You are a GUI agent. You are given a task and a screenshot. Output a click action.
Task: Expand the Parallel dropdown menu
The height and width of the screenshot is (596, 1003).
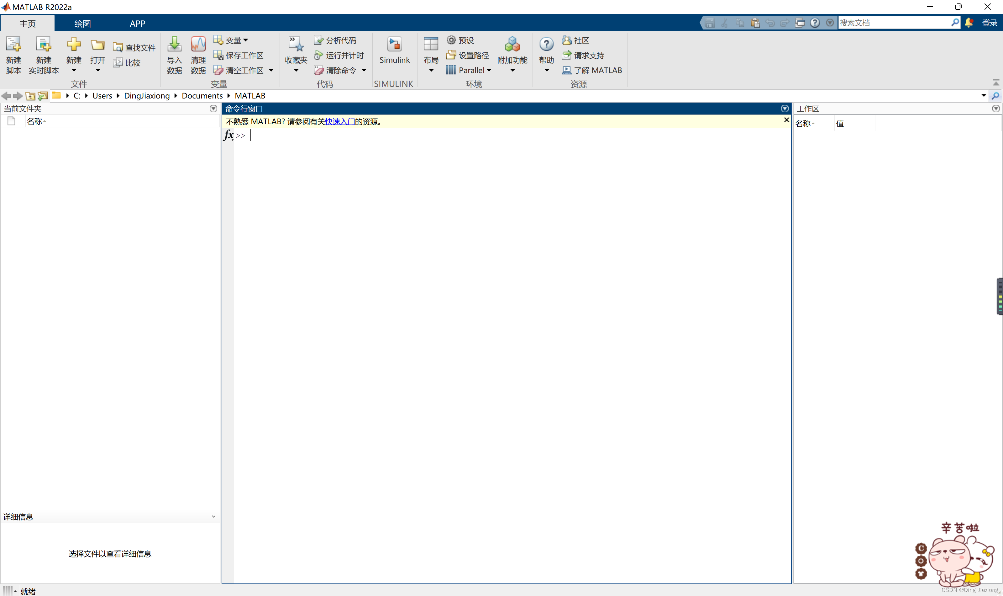point(489,70)
